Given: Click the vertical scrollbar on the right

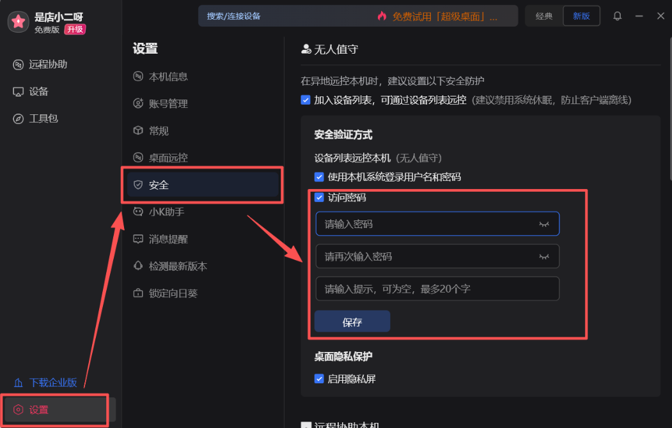Looking at the screenshot, I should coord(670,109).
